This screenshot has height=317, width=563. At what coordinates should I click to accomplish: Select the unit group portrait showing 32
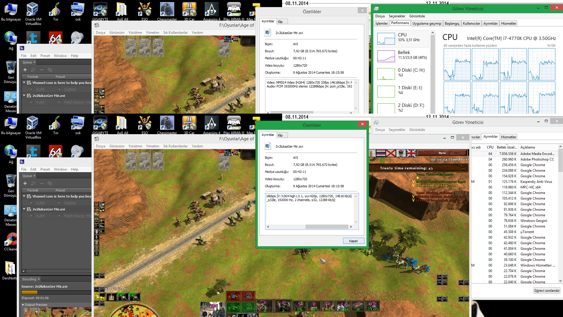(213, 309)
